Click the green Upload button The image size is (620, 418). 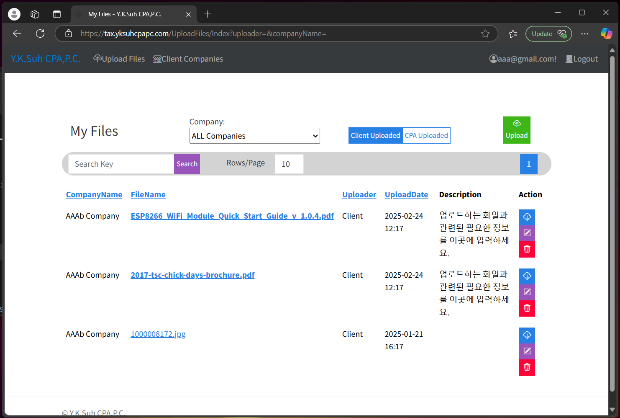point(516,130)
